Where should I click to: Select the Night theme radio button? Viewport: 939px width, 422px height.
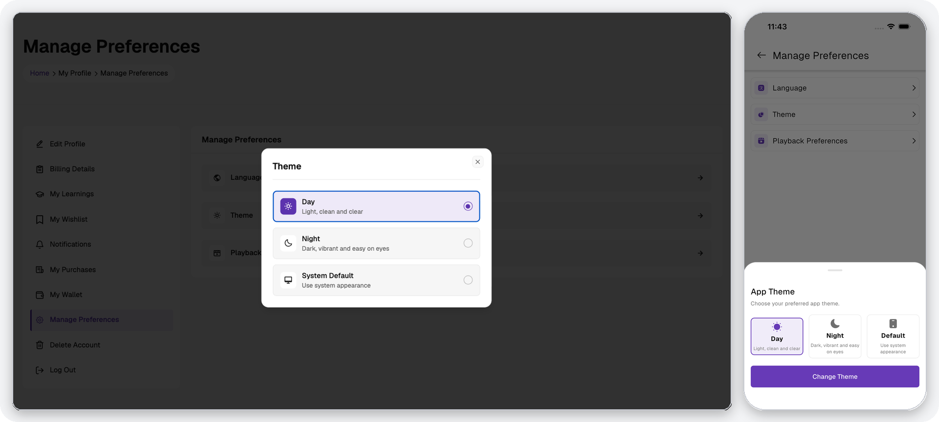(x=468, y=243)
